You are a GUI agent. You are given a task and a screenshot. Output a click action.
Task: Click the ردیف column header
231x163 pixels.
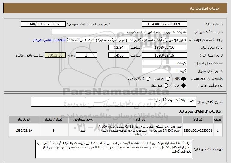pyautogui.click(x=218, y=120)
